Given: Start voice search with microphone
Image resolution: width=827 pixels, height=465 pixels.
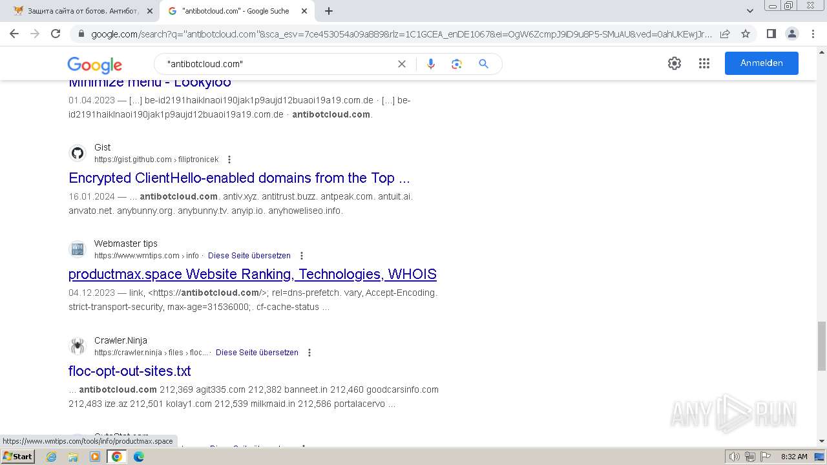Looking at the screenshot, I should 431,64.
